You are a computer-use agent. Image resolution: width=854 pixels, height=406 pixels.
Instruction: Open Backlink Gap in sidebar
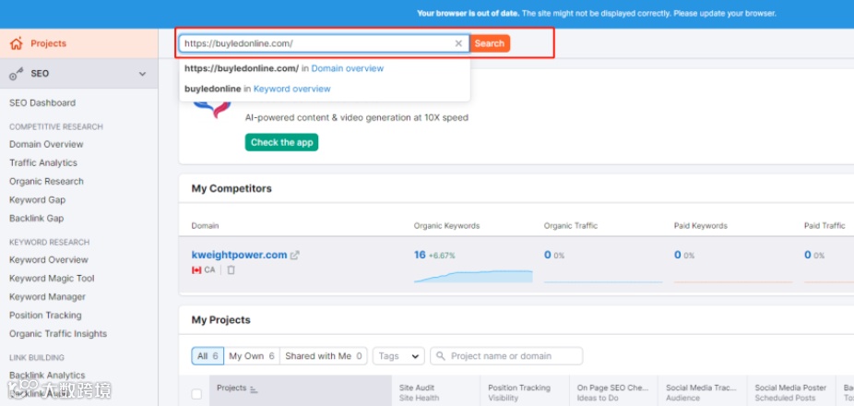(x=37, y=219)
